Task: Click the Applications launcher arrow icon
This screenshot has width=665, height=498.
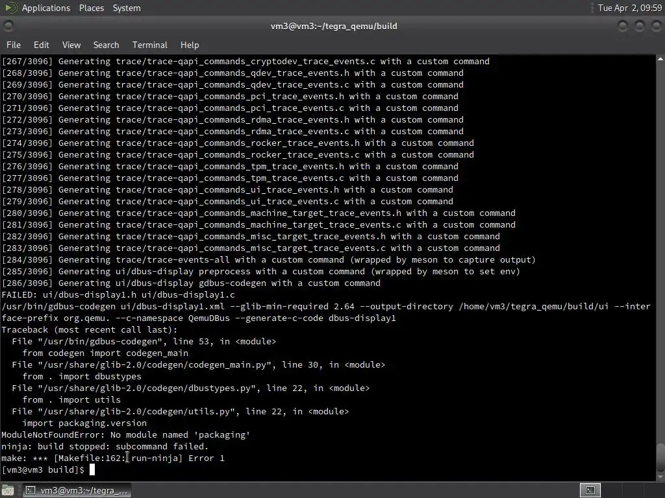Action: point(10,8)
